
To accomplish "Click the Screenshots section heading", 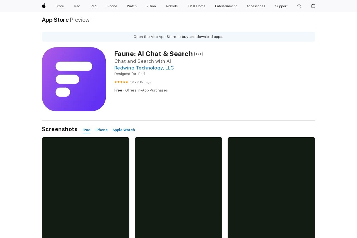I will [60, 129].
